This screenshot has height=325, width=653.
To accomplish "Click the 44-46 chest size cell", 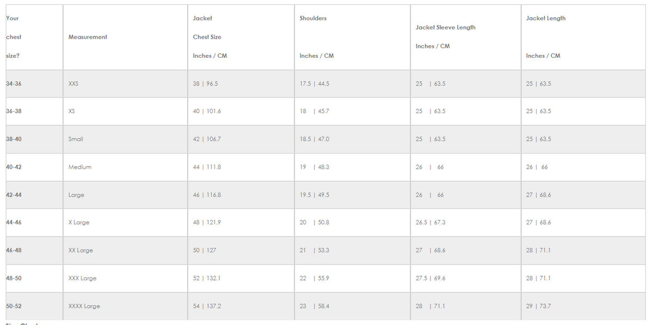I will [x=14, y=223].
